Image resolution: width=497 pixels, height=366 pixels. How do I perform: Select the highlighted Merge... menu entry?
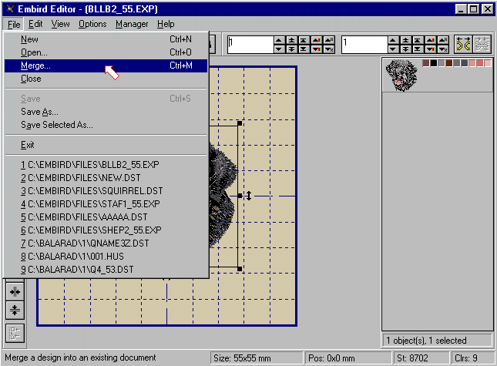pyautogui.click(x=106, y=65)
